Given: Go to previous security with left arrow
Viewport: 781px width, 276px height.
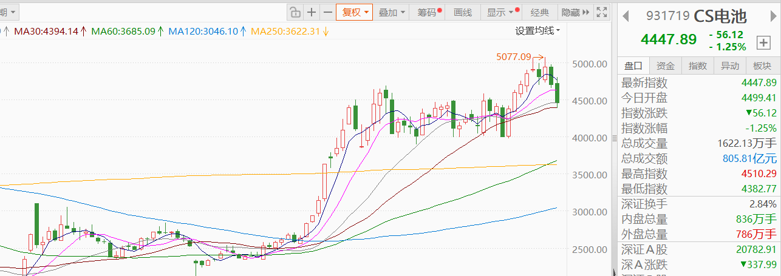Looking at the screenshot, I should [x=626, y=15].
